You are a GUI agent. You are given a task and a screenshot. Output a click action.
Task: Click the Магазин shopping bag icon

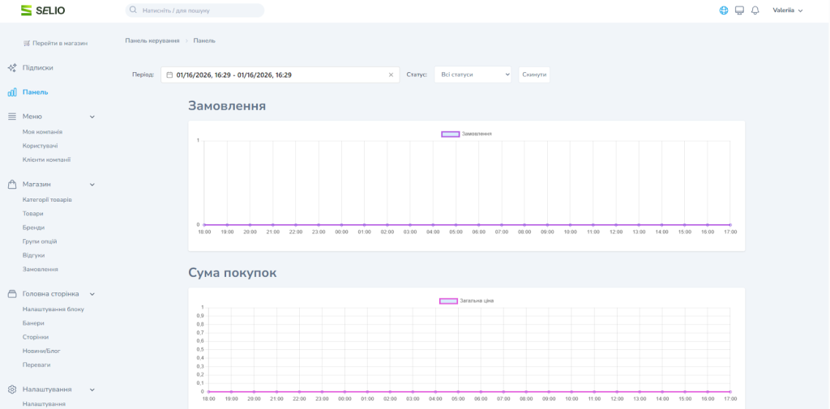tap(12, 184)
